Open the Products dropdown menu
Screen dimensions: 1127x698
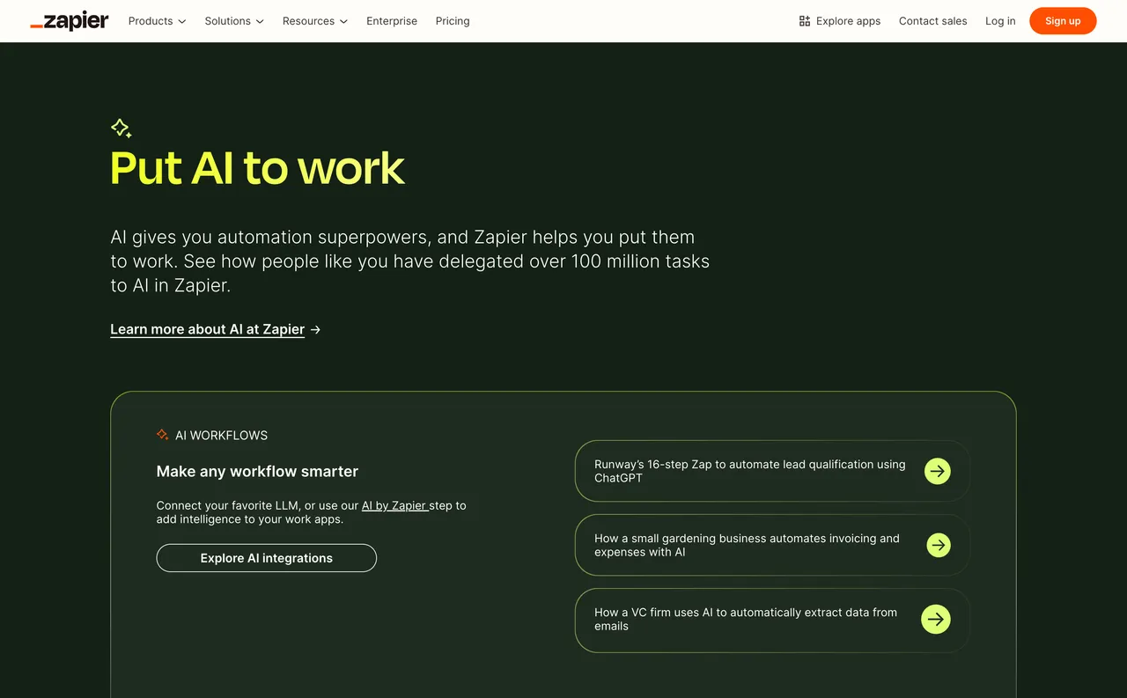(156, 20)
